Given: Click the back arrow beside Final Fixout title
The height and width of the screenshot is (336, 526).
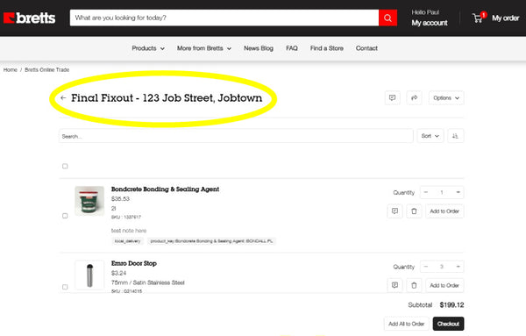Looking at the screenshot, I should (63, 98).
